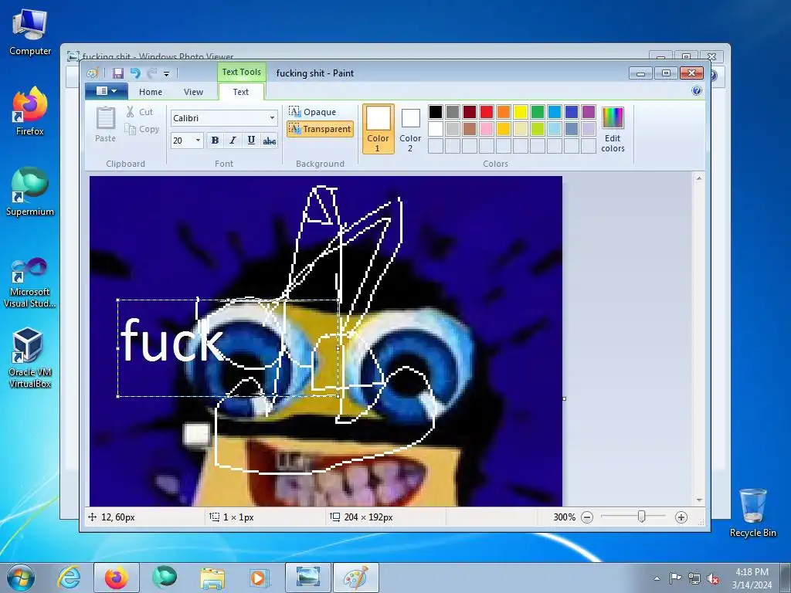This screenshot has height=593, width=791.
Task: Select the Text ribbon tab
Action: [x=241, y=92]
